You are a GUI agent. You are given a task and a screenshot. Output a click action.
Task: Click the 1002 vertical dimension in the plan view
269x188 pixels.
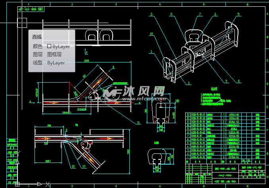[x=128, y=152]
